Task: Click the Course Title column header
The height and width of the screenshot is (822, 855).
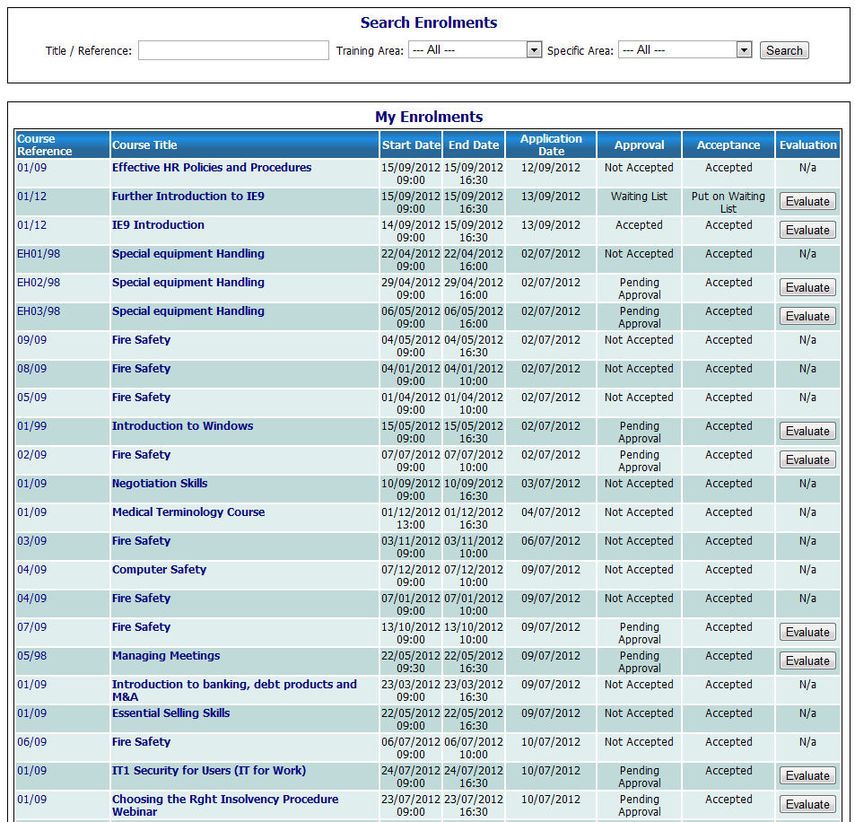Action: point(244,145)
